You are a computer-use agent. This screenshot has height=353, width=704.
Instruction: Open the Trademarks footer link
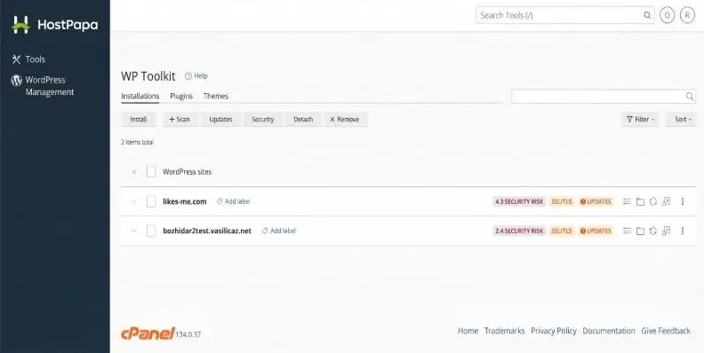coord(504,331)
